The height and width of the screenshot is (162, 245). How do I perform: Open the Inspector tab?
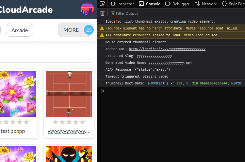[122, 4]
